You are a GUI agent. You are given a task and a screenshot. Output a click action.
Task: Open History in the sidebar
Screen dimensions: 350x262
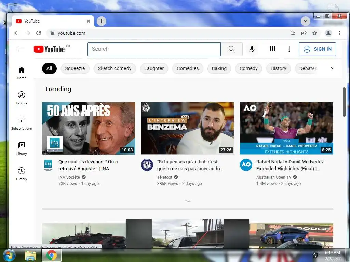(x=22, y=174)
